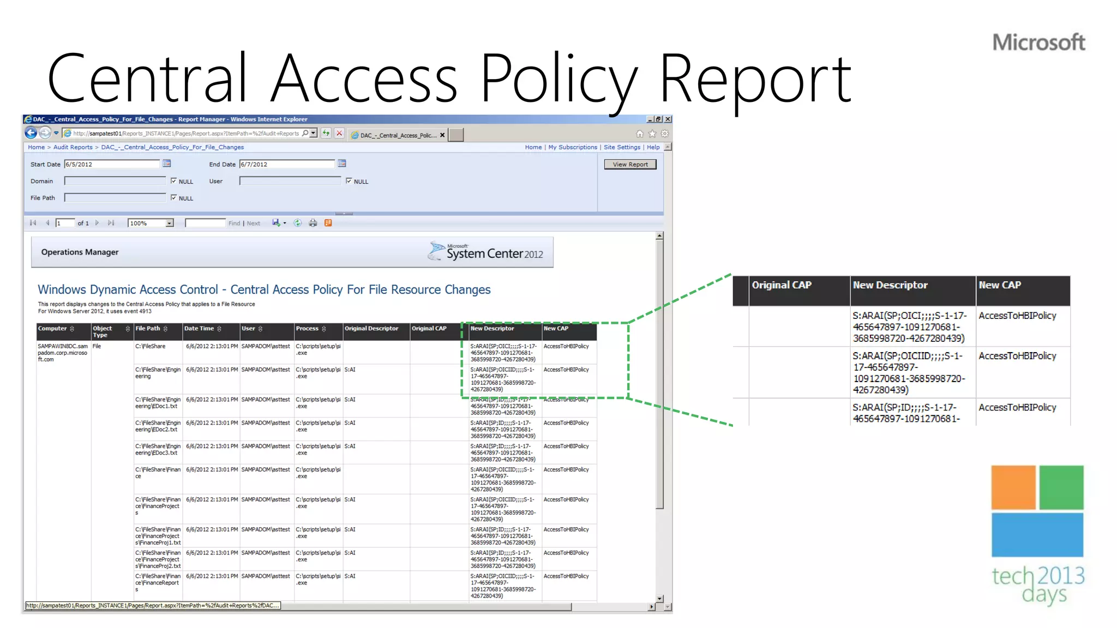The image size is (1117, 628).
Task: Print the report via the printer icon
Action: point(313,223)
